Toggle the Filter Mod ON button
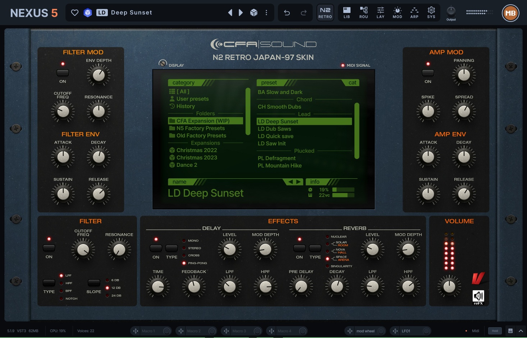 (63, 73)
